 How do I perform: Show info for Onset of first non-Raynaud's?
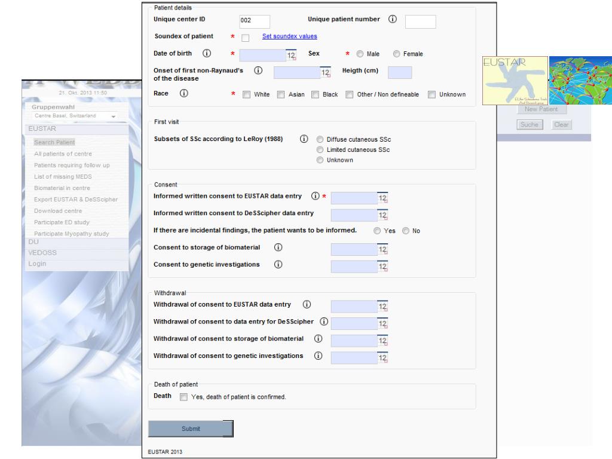pos(258,71)
